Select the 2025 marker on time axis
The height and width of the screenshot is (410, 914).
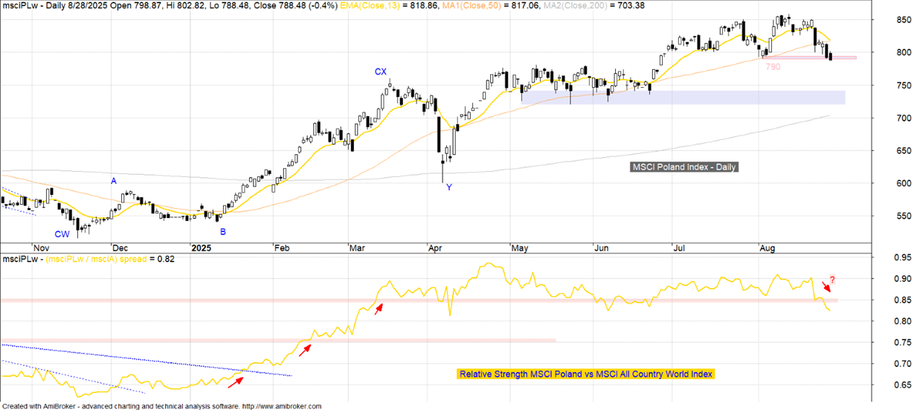click(201, 248)
